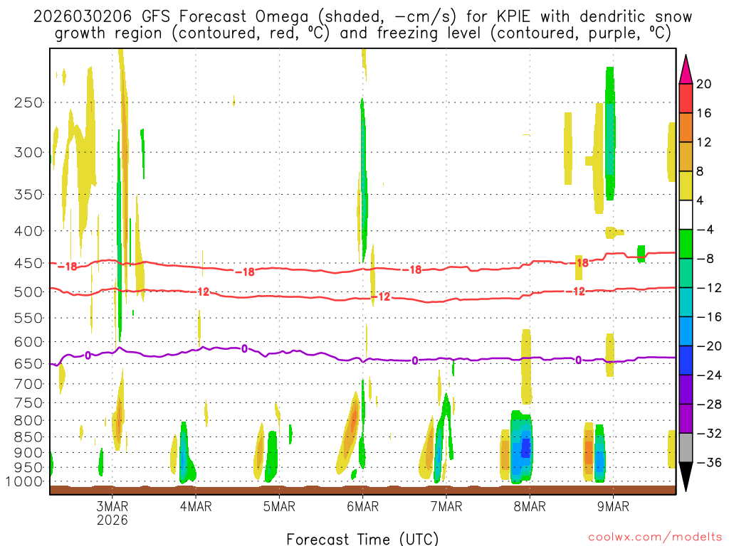Click the chart title line mentioning KPIE
This screenshot has width=729, height=546.
coord(362,17)
